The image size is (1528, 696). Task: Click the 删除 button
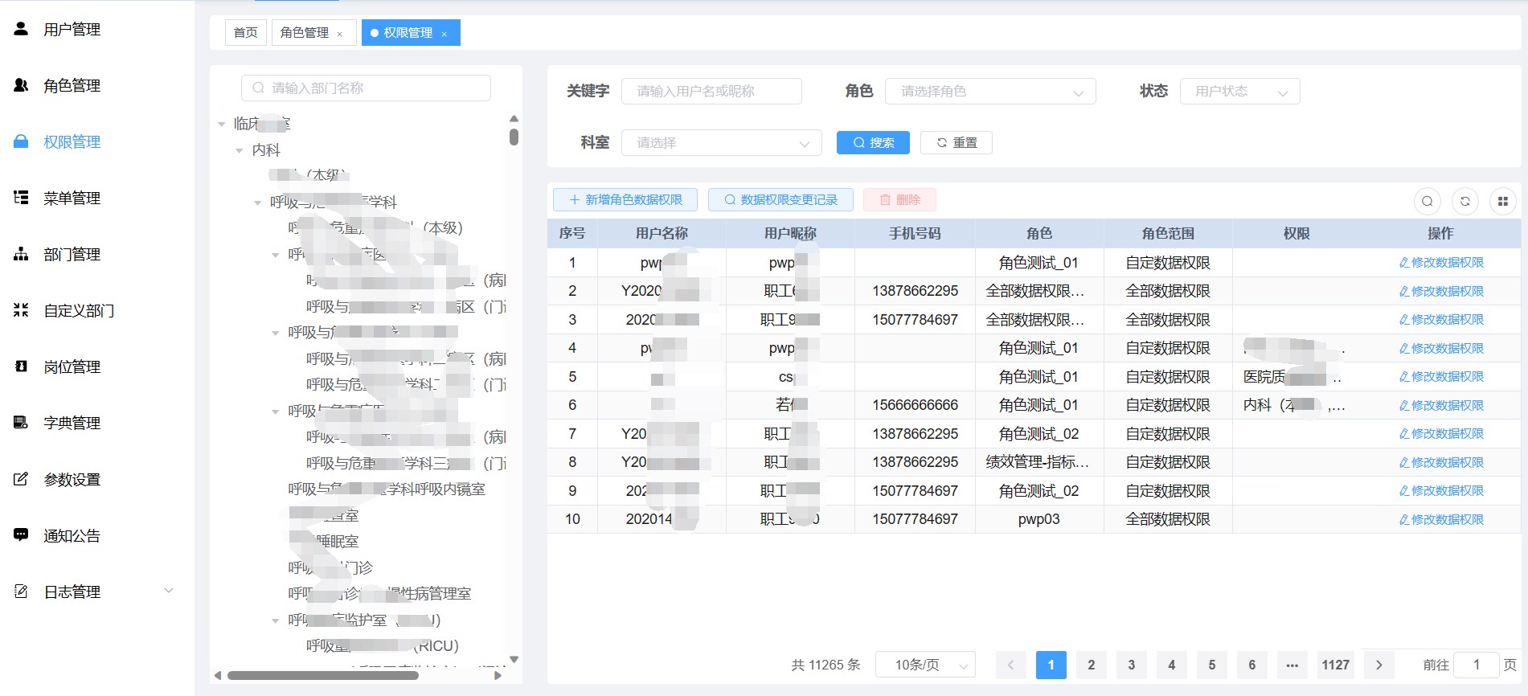coord(899,200)
